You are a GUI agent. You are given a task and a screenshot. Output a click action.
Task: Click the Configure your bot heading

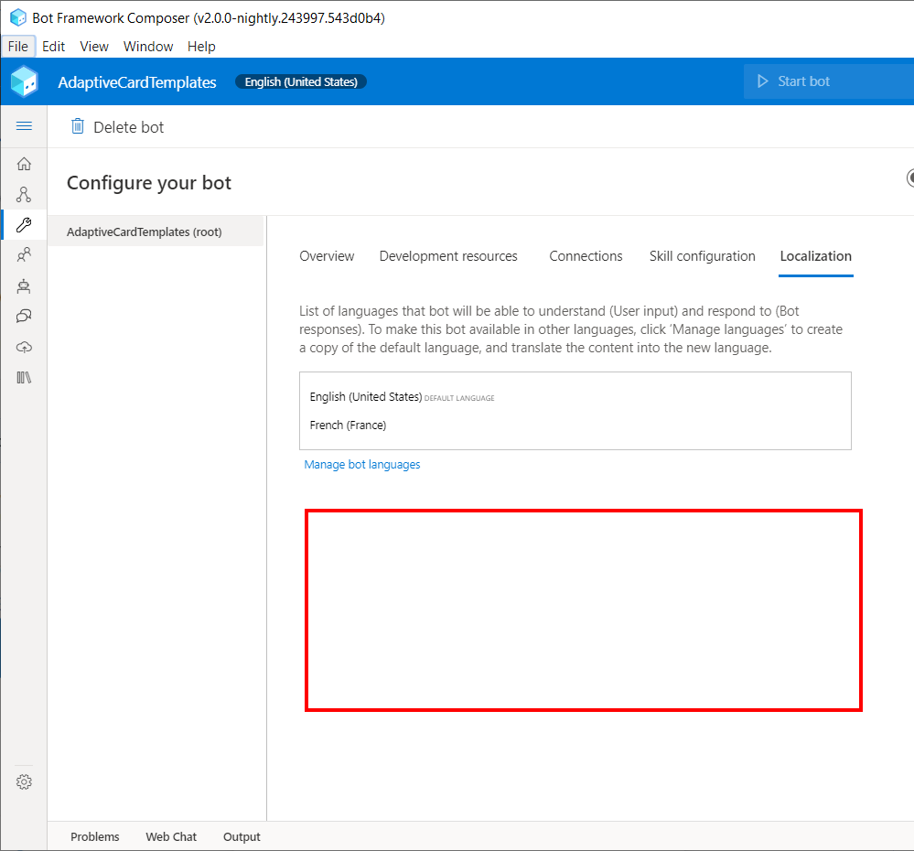(x=149, y=183)
